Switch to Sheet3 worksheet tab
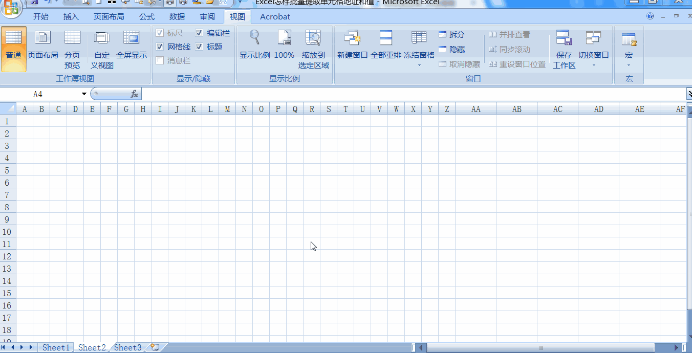692x353 pixels. (127, 347)
